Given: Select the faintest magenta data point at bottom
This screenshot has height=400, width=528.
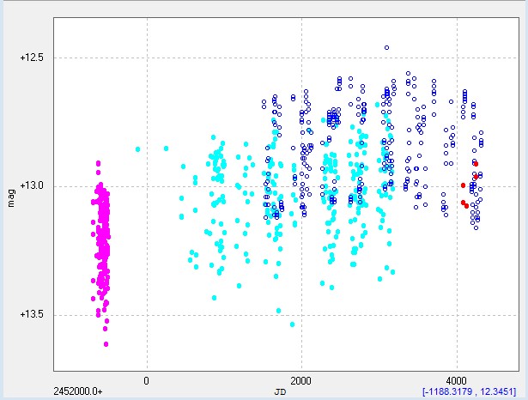Looking at the screenshot, I should click(106, 344).
